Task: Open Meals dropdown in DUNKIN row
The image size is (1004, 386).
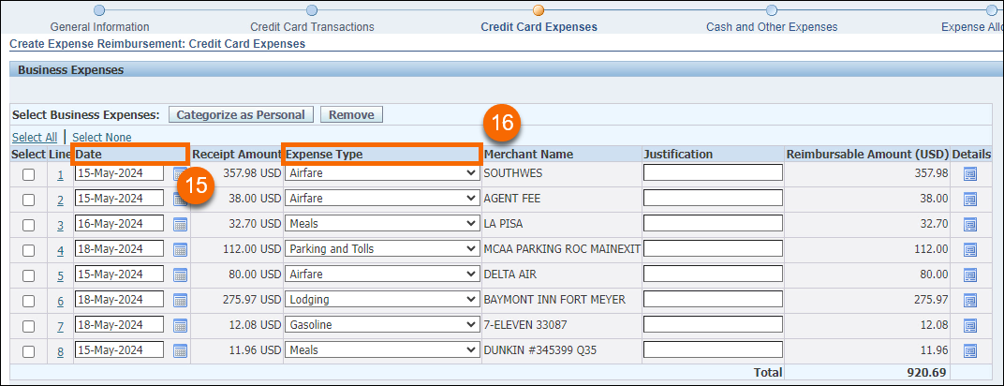Action: point(382,350)
